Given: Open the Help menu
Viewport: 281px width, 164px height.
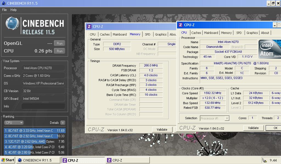Looking at the screenshot, I should point(13,10).
